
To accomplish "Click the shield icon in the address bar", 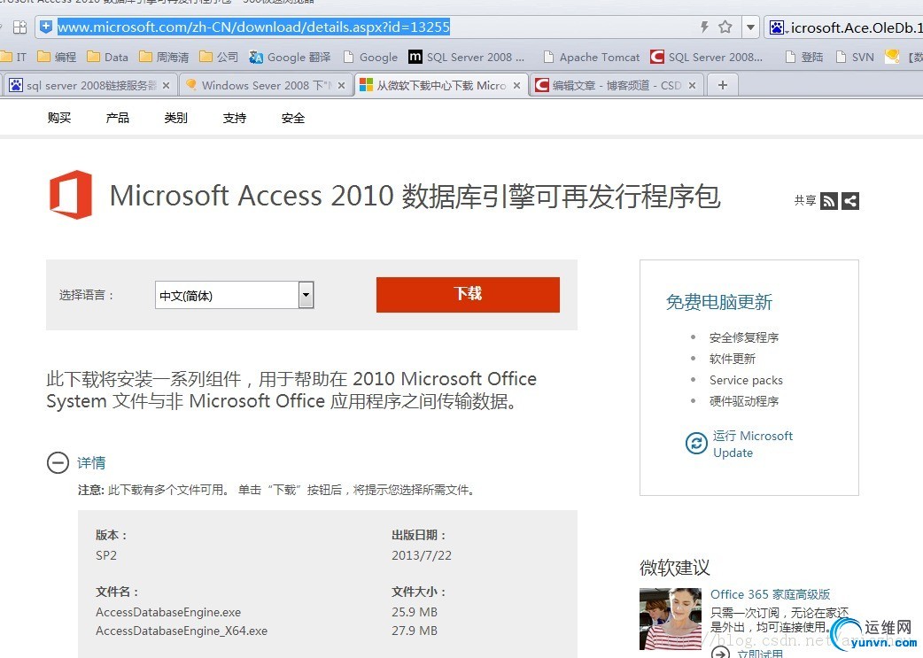I will point(46,27).
